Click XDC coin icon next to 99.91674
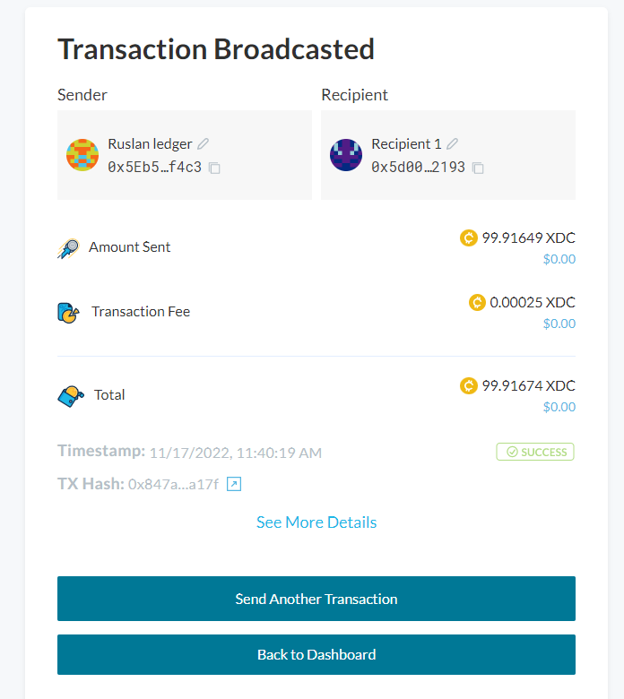624x699 pixels. tap(469, 385)
